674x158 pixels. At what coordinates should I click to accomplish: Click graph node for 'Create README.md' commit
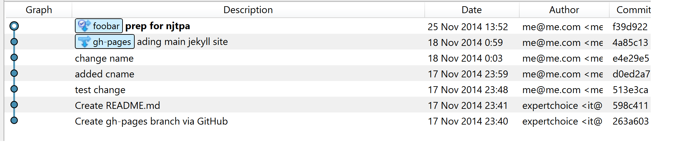pyautogui.click(x=14, y=105)
